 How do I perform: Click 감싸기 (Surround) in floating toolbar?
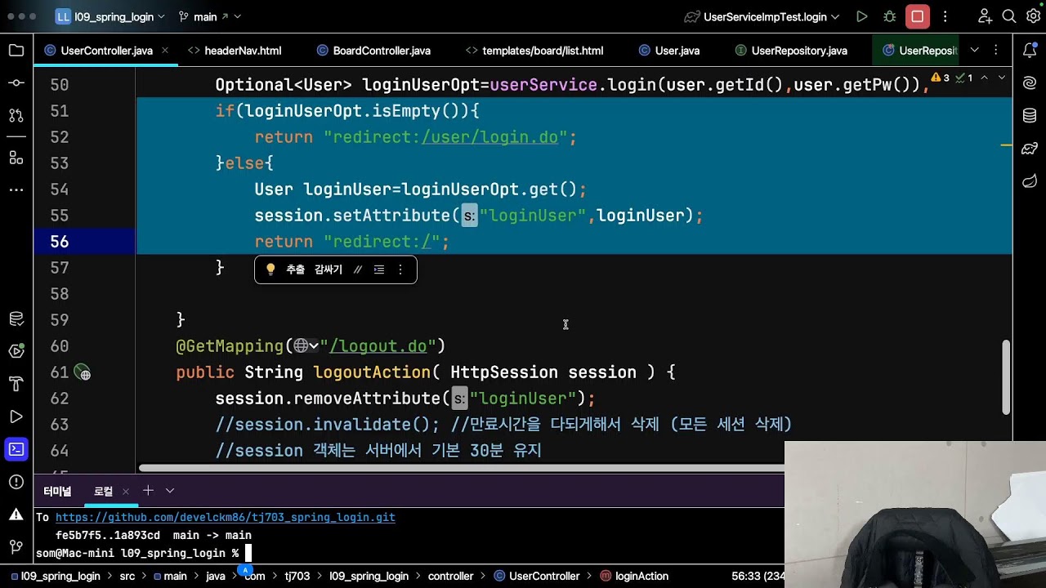(329, 269)
